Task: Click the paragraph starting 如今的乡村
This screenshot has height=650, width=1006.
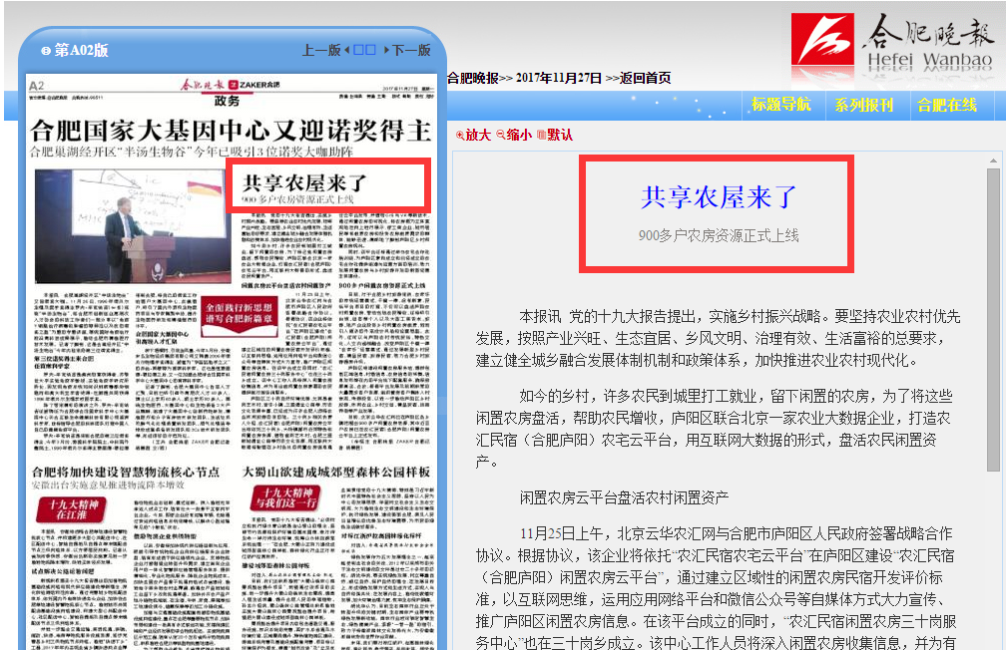Action: click(x=714, y=429)
